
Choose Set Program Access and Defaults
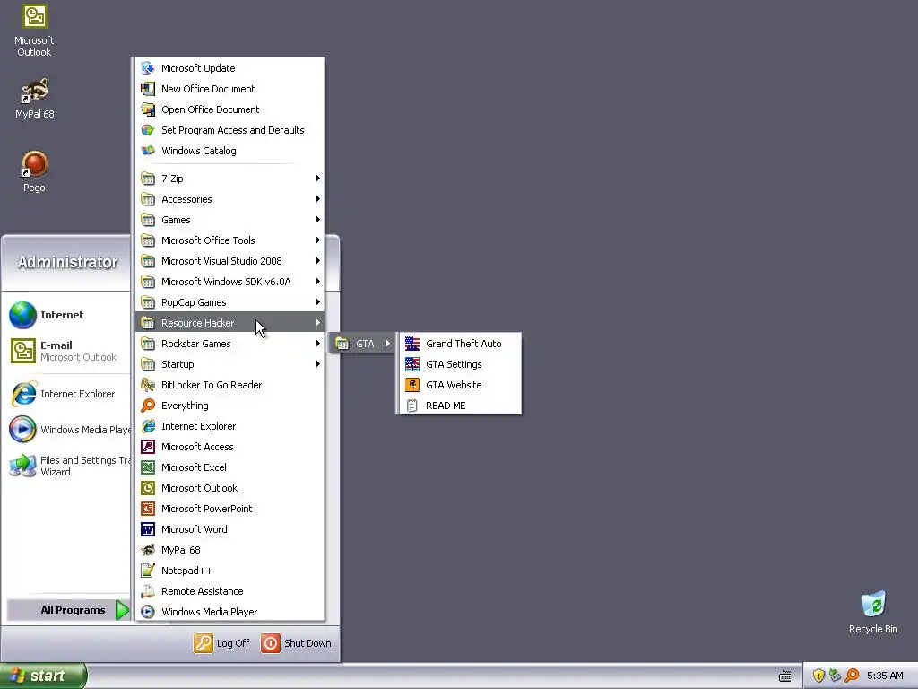(229, 130)
